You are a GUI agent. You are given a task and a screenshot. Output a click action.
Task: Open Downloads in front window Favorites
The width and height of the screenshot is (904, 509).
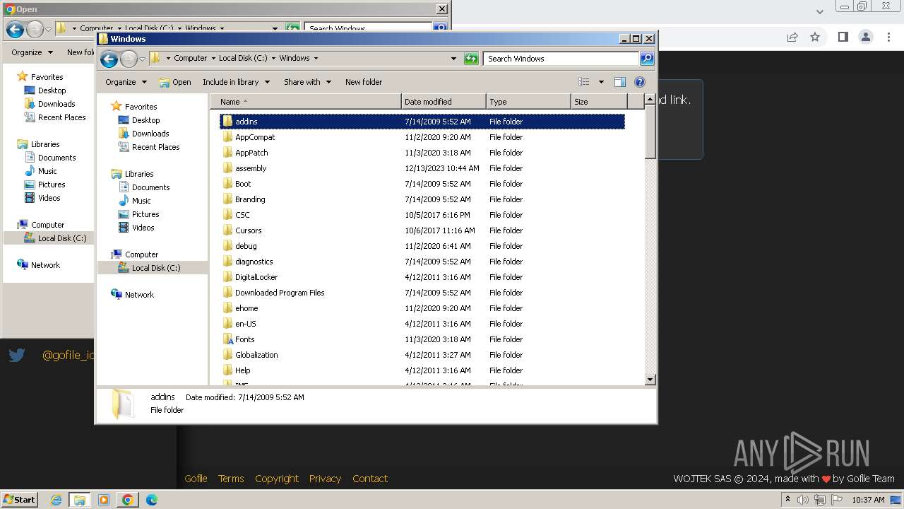[x=150, y=134]
